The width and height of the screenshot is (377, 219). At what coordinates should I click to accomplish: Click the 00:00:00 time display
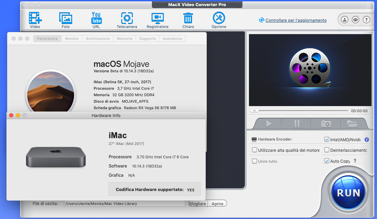pos(359,111)
